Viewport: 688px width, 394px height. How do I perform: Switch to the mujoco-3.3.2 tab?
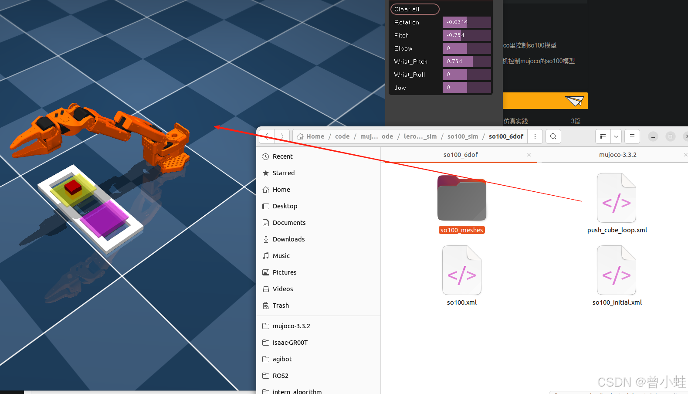click(x=618, y=155)
